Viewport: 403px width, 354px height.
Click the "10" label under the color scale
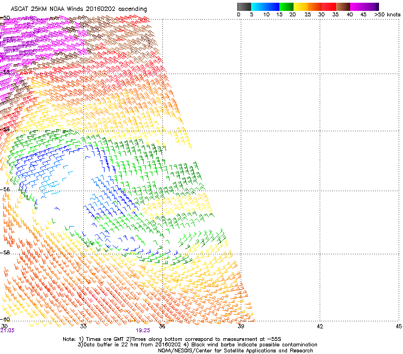266,15
